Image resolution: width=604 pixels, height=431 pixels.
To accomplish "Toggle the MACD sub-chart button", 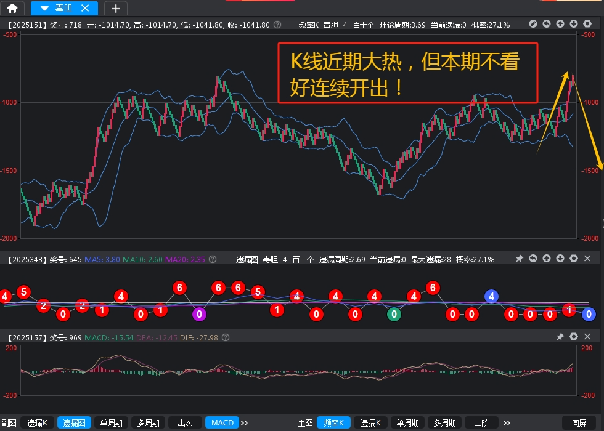I will (222, 423).
